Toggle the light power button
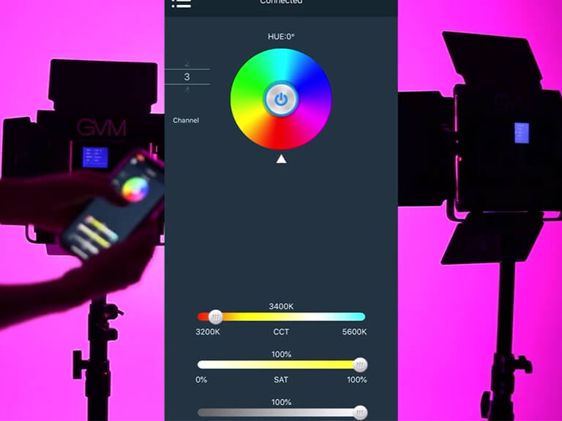 (281, 99)
